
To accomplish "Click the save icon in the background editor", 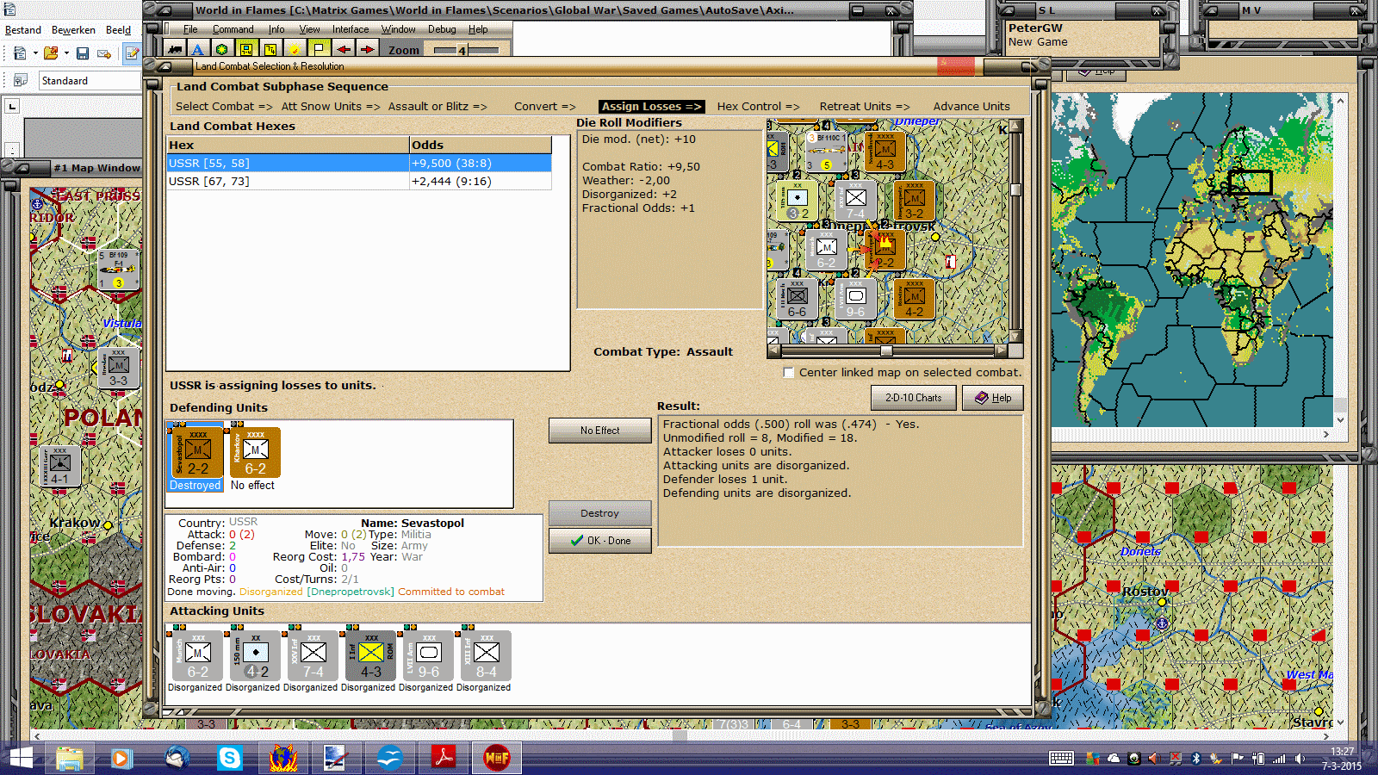I will tap(83, 53).
